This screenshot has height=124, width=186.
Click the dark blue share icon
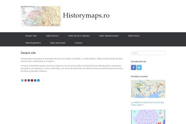(x=29, y=80)
